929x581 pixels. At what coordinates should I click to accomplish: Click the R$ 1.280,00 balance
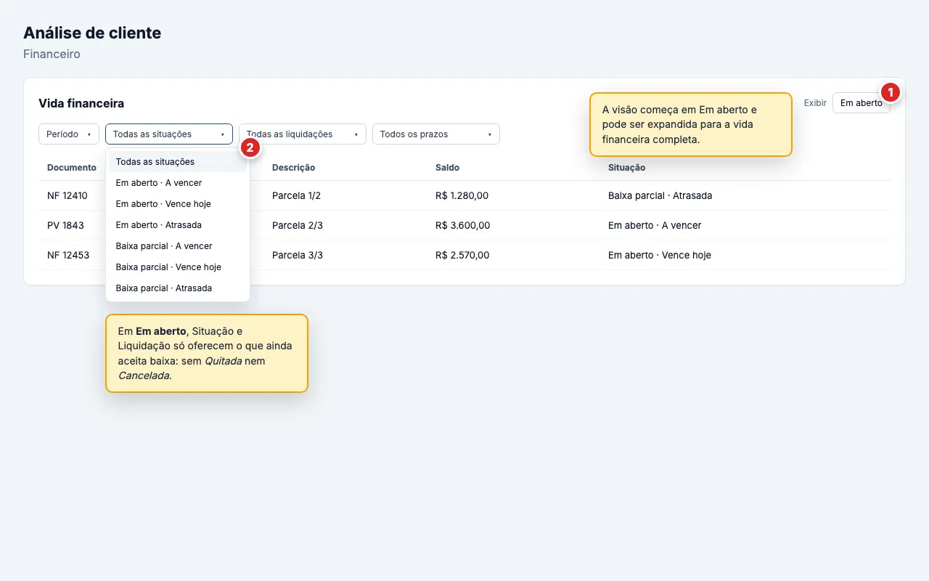(462, 196)
